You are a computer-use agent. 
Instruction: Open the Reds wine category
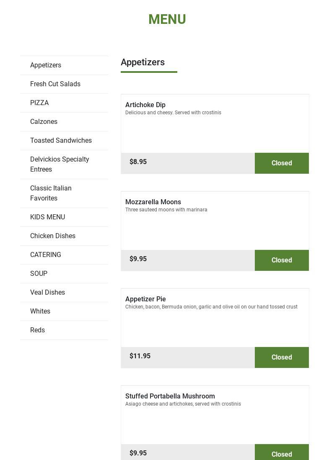37,330
